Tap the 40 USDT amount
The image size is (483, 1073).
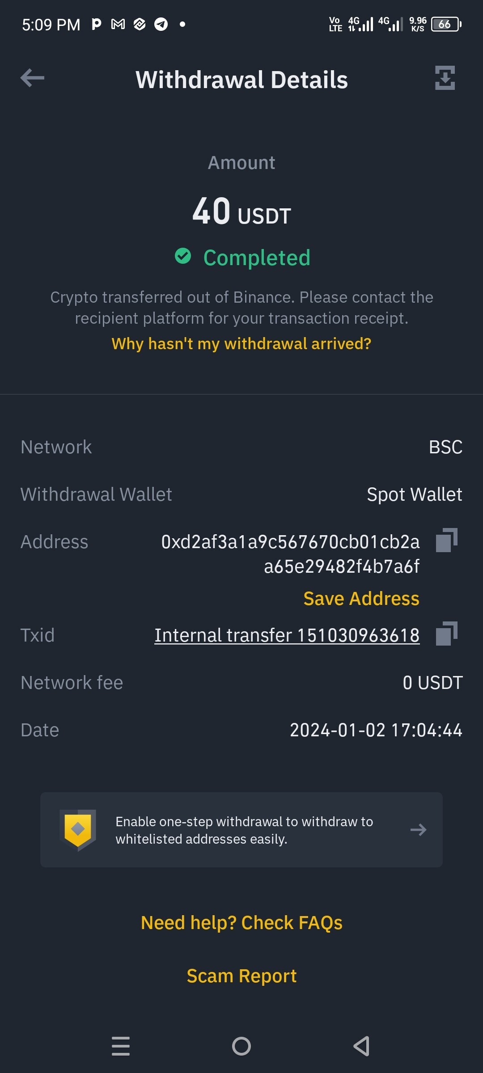(x=241, y=211)
